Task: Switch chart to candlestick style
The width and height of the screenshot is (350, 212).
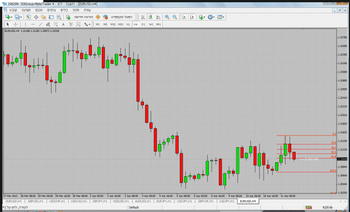Action: click(x=151, y=17)
